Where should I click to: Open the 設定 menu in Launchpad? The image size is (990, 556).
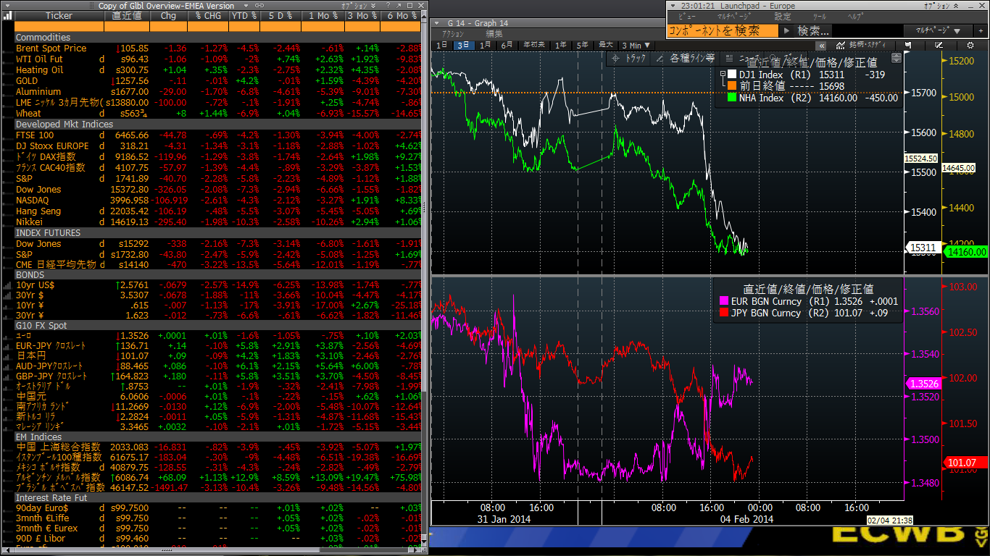tap(783, 17)
